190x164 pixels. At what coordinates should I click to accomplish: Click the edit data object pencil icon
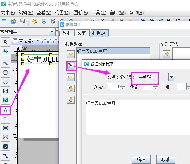(71, 66)
